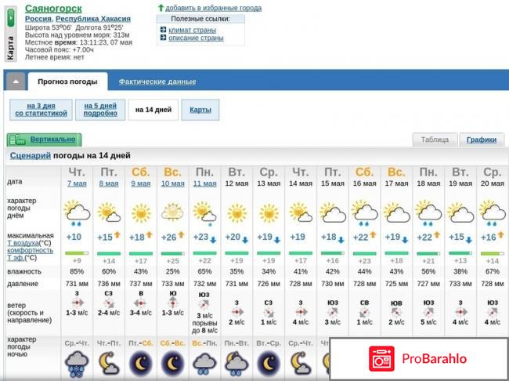Click Ср.-Чт. snowy night weather icon
Image resolution: width=509 pixels, height=381 pixels.
[x=77, y=364]
